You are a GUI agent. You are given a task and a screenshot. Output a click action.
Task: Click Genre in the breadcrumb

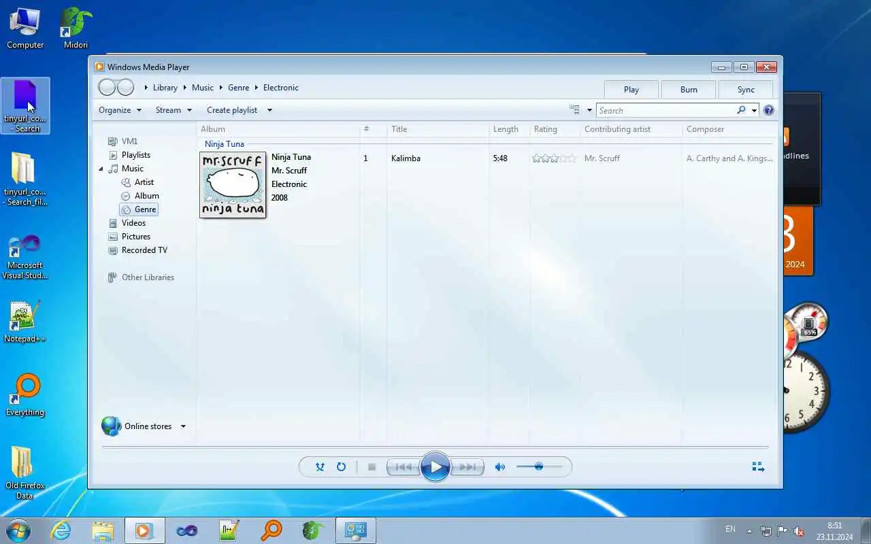(239, 88)
